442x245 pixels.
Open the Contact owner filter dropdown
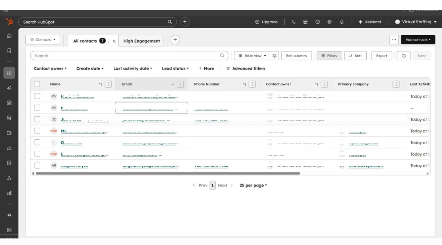pos(50,68)
